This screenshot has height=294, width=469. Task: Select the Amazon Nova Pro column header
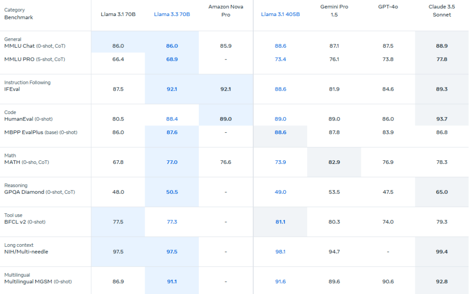(226, 11)
